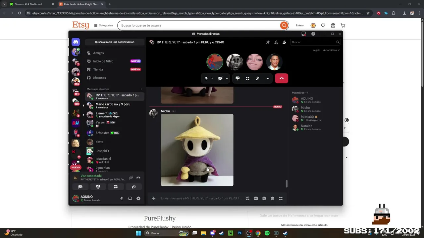This screenshot has width=424, height=238.
Task: Click the Discord chat search field
Action: pyautogui.click(x=315, y=42)
